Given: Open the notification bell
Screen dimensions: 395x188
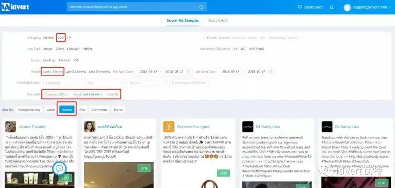Looking at the screenshot, I should (331, 7).
